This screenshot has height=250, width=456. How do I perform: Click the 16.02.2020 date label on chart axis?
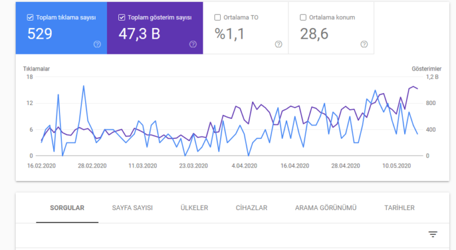click(41, 166)
